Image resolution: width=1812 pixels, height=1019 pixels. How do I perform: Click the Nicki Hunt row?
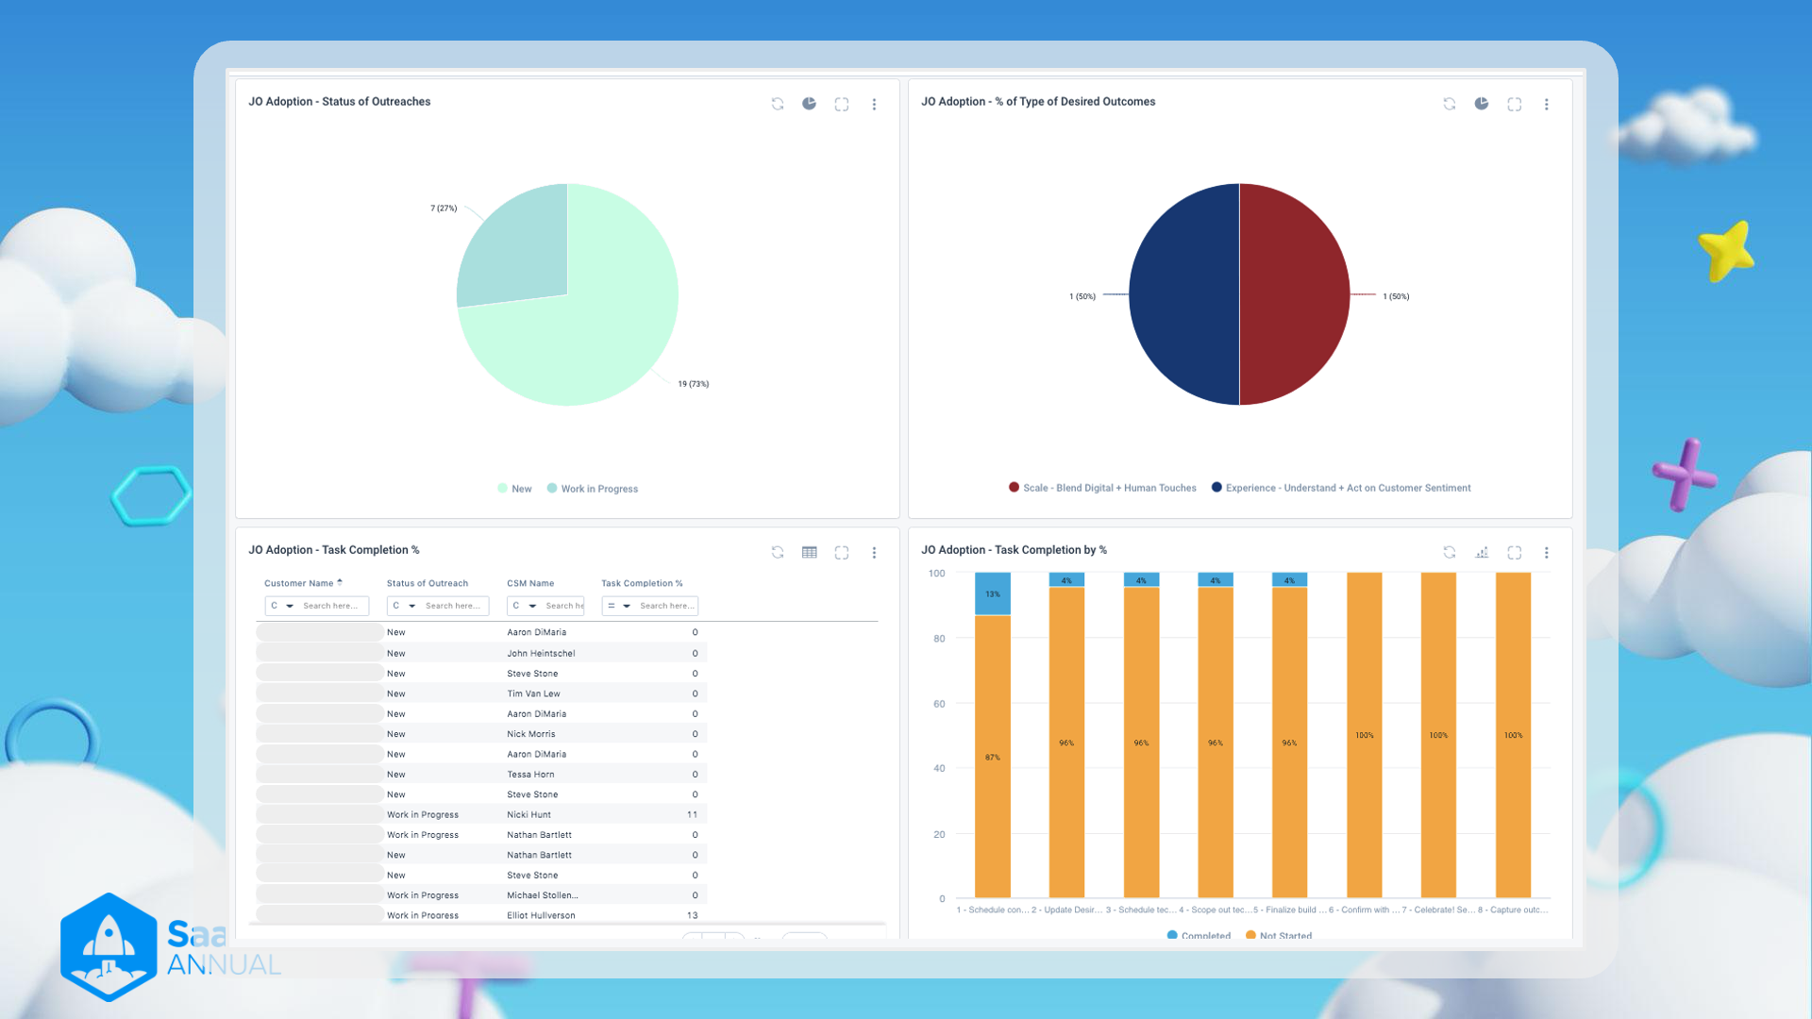481,814
